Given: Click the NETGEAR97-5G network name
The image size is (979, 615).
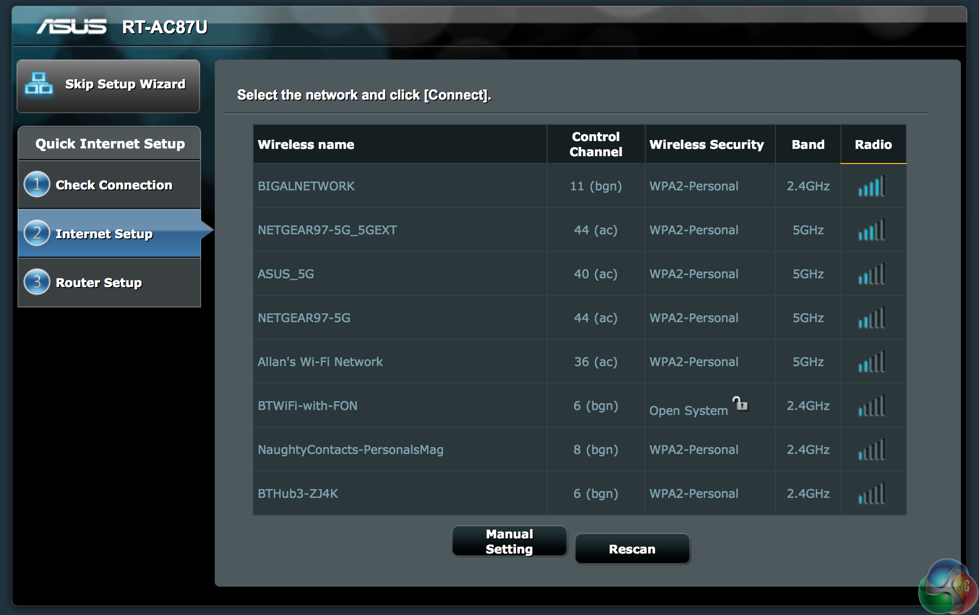Looking at the screenshot, I should coord(304,318).
